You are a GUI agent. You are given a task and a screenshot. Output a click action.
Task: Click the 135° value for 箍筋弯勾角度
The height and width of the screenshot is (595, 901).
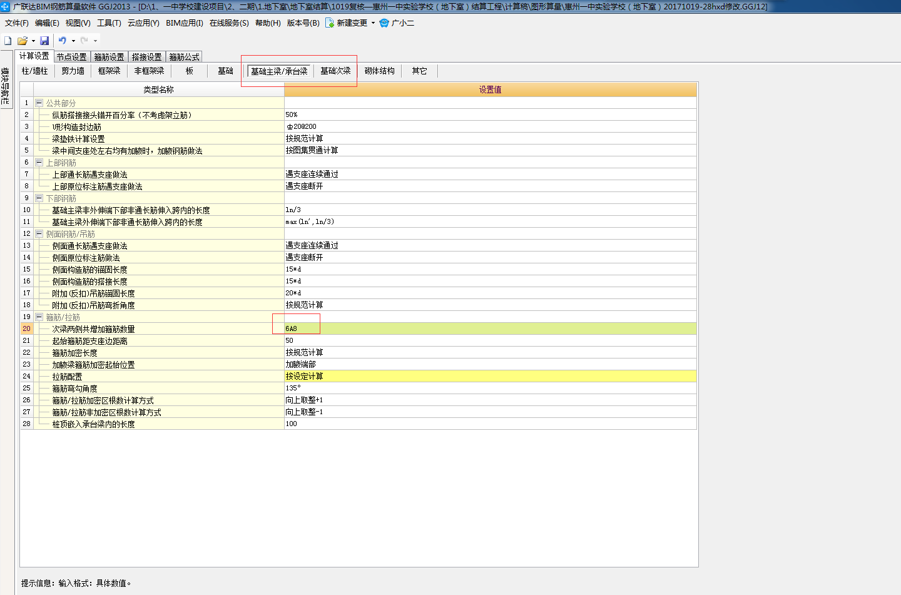click(x=490, y=388)
